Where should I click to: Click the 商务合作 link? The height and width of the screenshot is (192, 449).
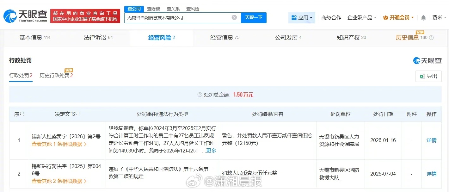point(331,18)
